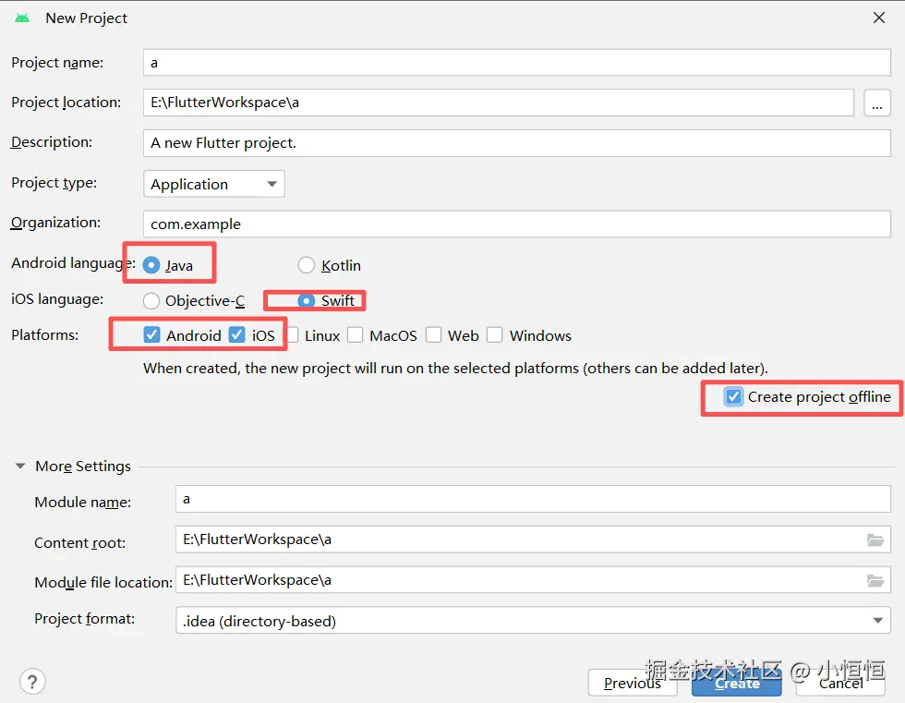Viewport: 905px width, 703px height.
Task: Click the 'Android language:' label
Action: pyautogui.click(x=73, y=263)
